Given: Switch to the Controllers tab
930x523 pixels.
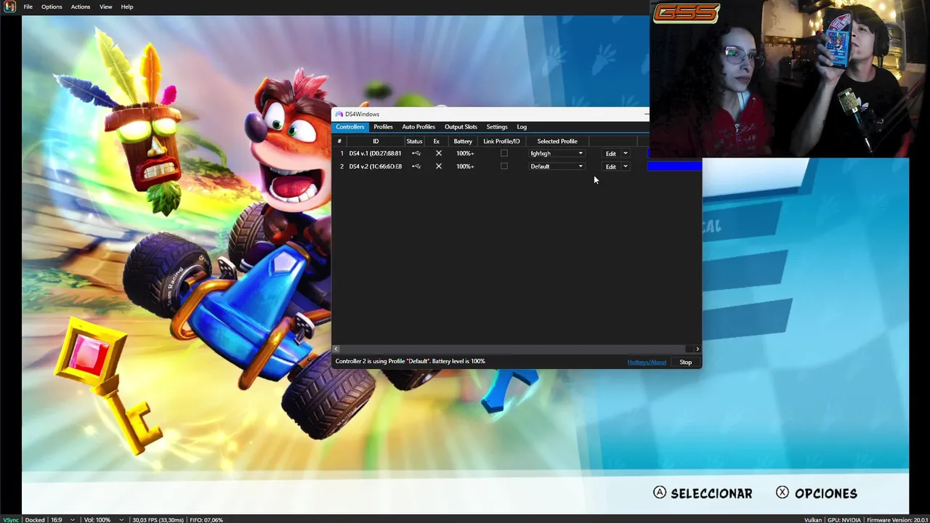Looking at the screenshot, I should [350, 126].
